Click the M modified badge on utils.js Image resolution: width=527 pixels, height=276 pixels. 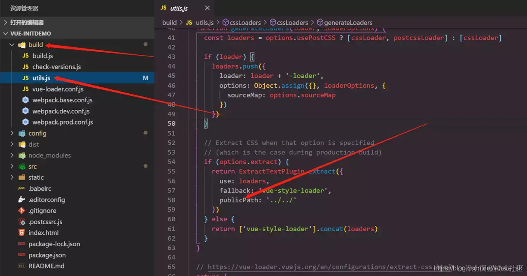point(145,78)
